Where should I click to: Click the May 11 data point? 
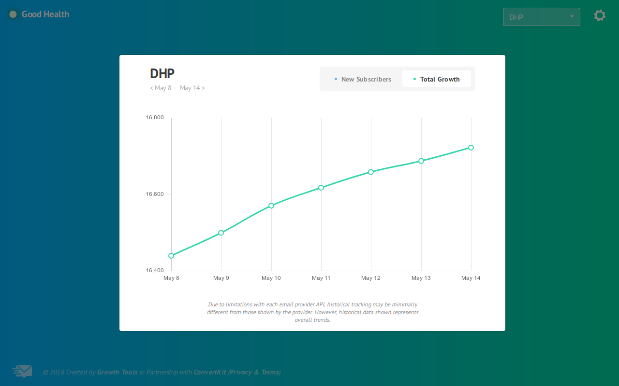pyautogui.click(x=321, y=188)
